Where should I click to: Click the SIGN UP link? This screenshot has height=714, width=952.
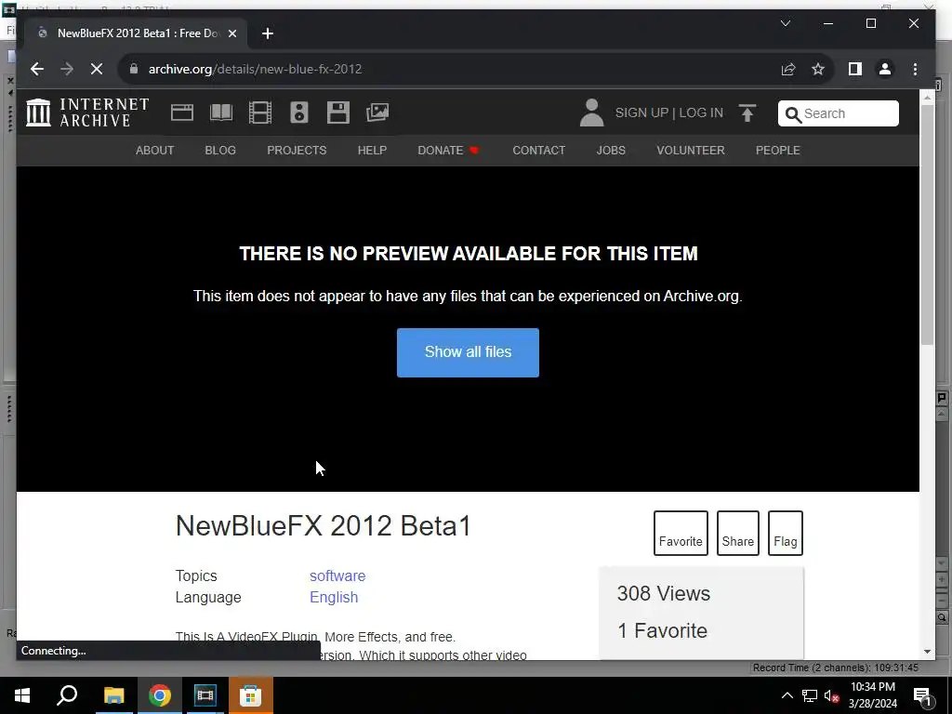coord(641,112)
